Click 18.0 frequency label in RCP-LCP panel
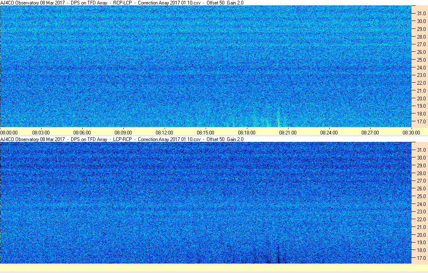Image resolution: width=428 pixels, height=273 pixels. pyautogui.click(x=421, y=114)
